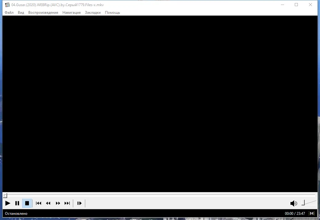The height and width of the screenshot is (220, 320).
Task: Click the black video display area
Action: click(160, 104)
